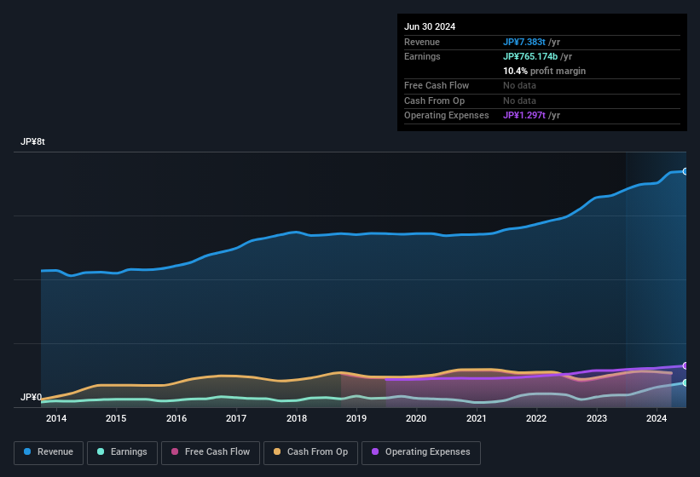This screenshot has width=700, height=477.
Task: Click the 2022 x-axis label
Action: coord(536,418)
